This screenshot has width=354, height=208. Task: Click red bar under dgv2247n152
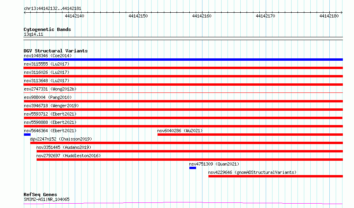coord(187,143)
